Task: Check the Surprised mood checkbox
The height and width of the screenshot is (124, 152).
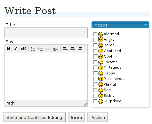Action: pos(95,101)
